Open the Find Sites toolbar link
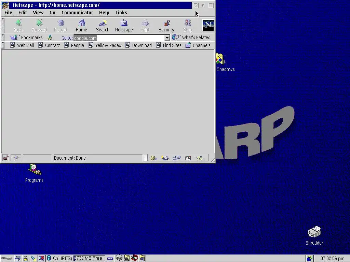Viewport: 350px width, 262px height. [169, 45]
